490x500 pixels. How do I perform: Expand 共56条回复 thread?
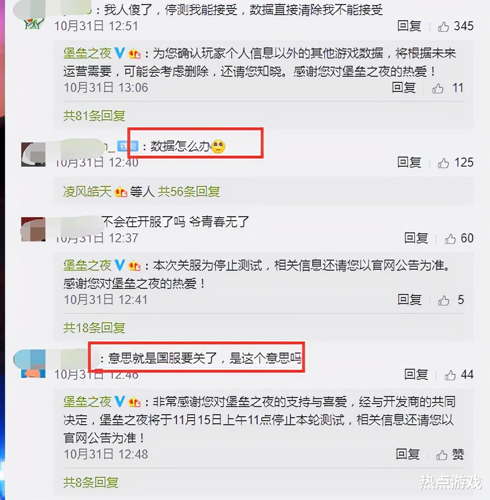[x=189, y=191]
